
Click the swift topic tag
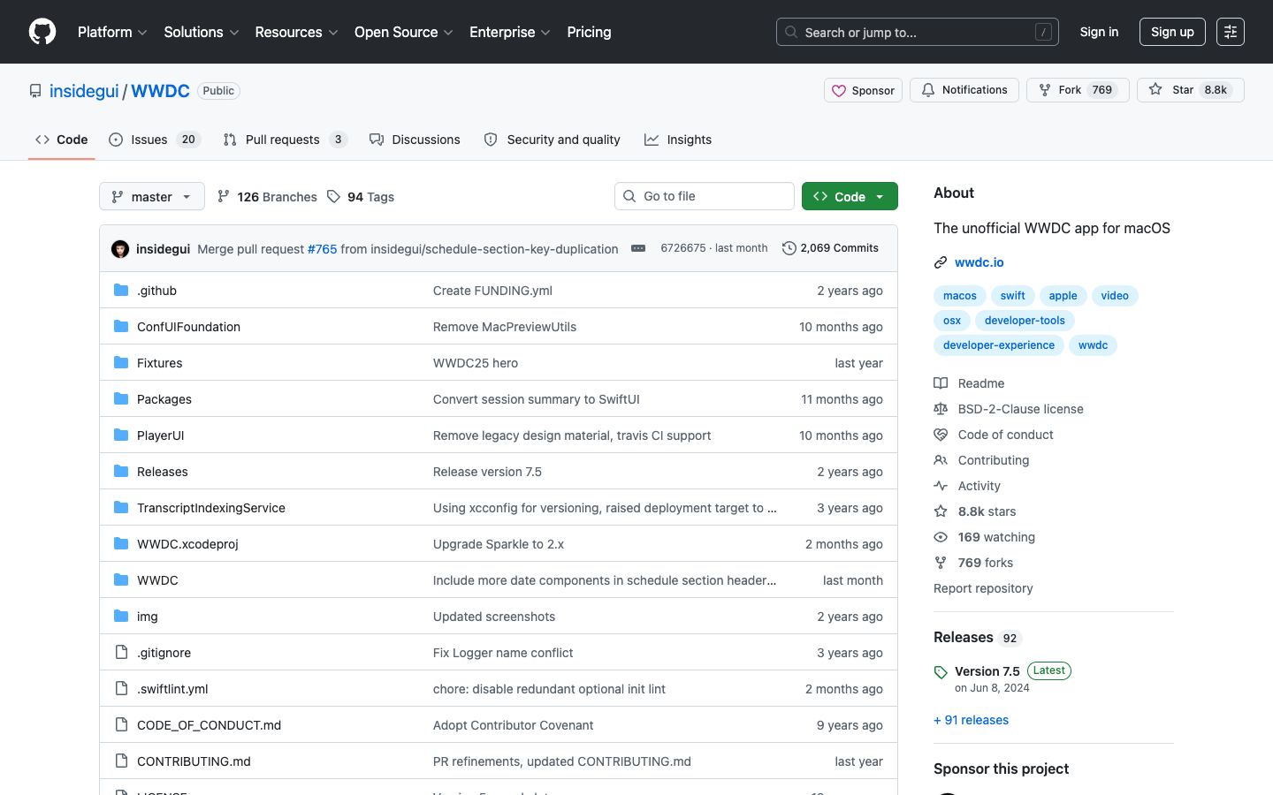coord(1012,296)
